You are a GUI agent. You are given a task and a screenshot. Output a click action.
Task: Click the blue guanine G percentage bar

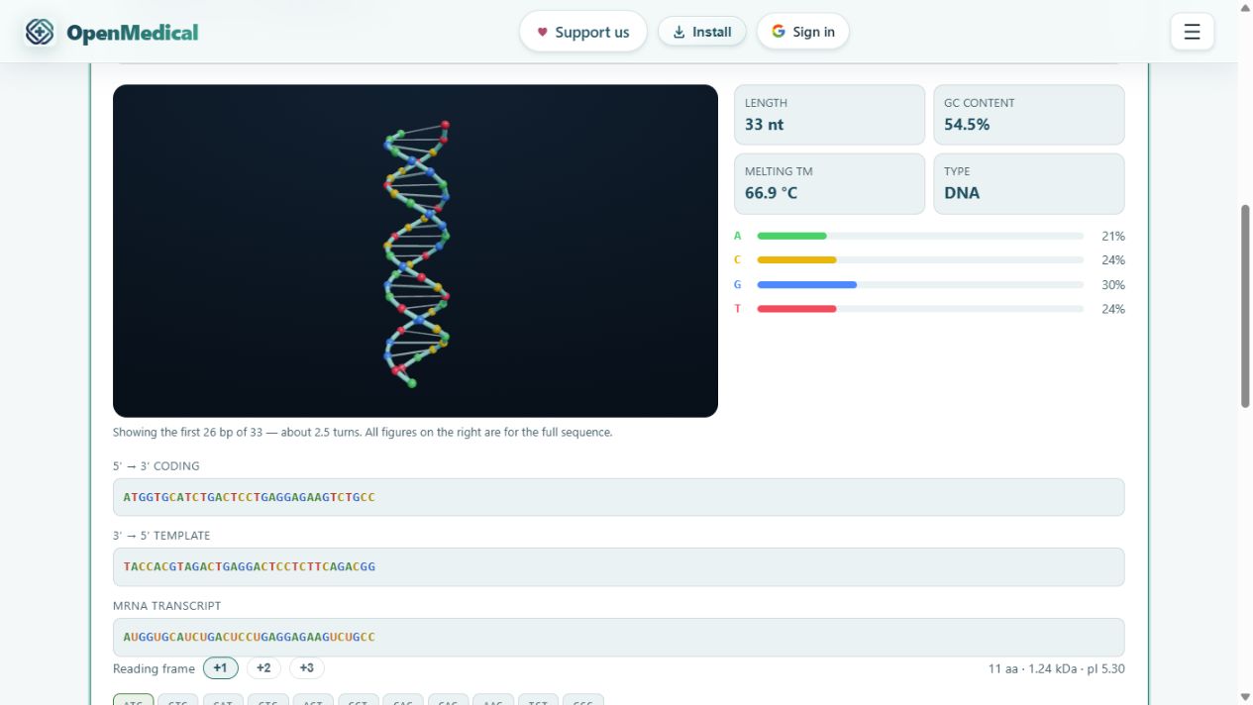(806, 285)
